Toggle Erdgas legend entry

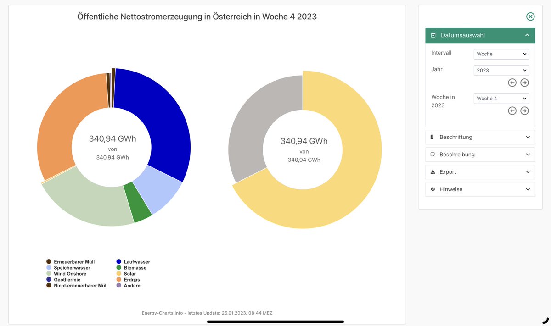[x=128, y=280]
